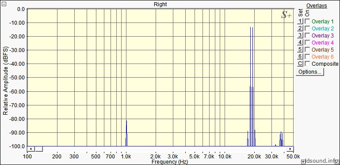Image resolution: width=340 pixels, height=165 pixels.
Task: Click the Set button 1 for Overlay 1
Action: click(300, 21)
